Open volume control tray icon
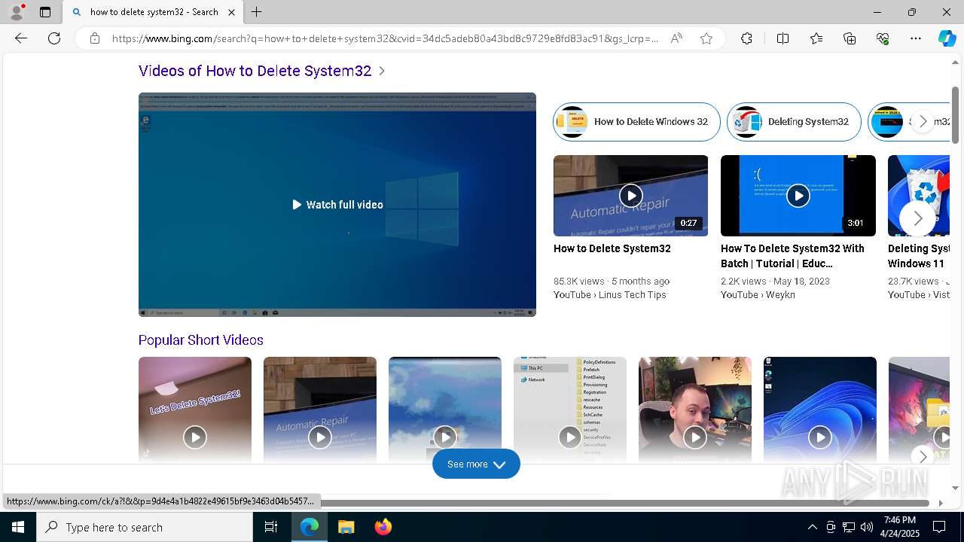This screenshot has height=542, width=964. point(867,527)
